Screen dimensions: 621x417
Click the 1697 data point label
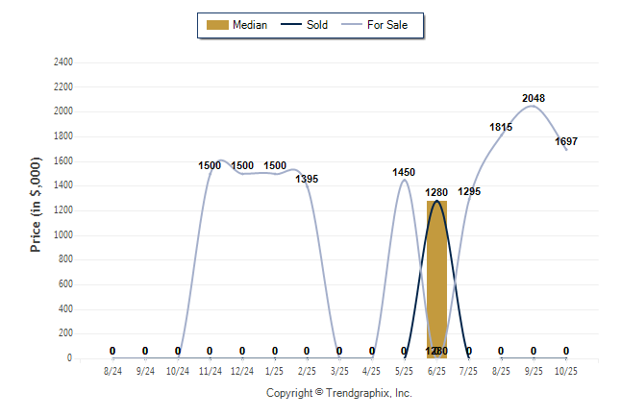[x=566, y=140]
